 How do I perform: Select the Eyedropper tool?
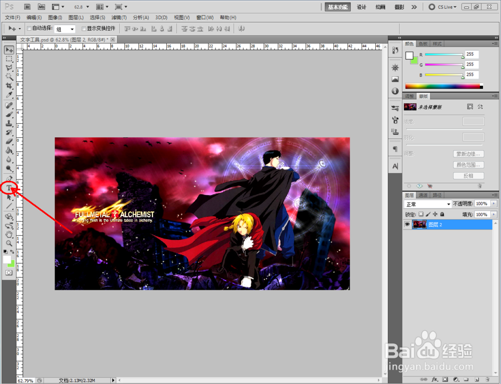tap(9, 95)
